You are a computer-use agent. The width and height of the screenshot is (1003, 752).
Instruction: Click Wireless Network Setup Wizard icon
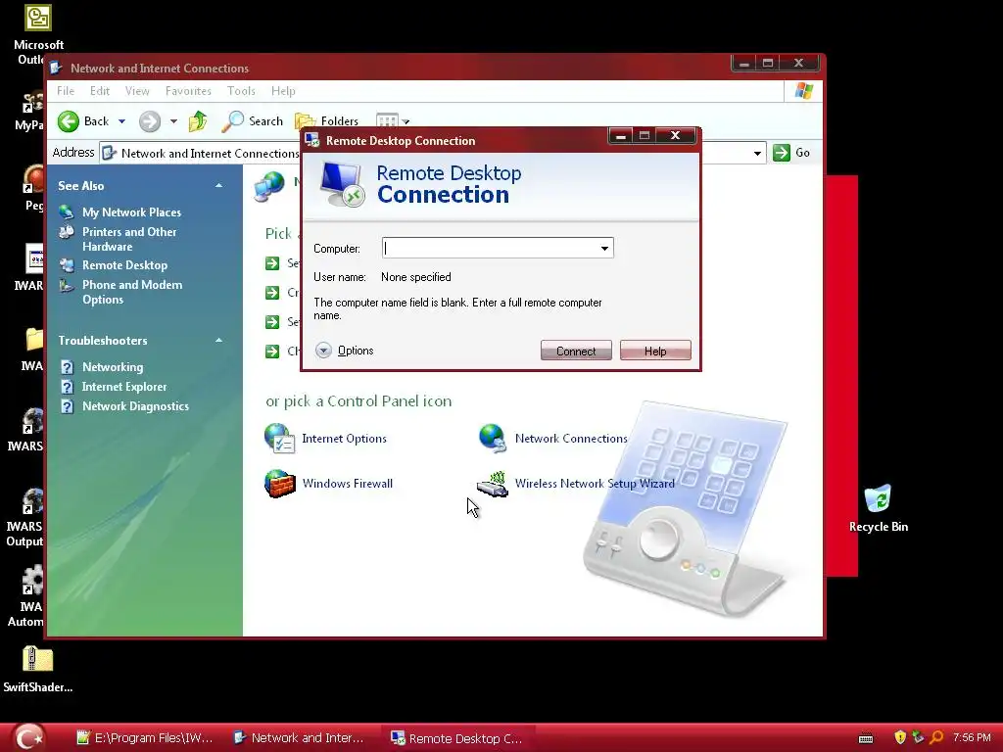(493, 484)
